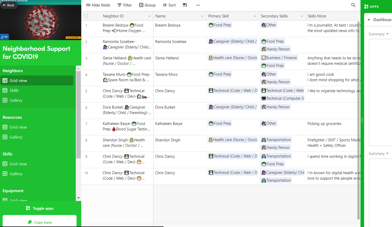The image size is (392, 227).
Task: Click Business / Finance tag in row 3
Action: click(279, 58)
